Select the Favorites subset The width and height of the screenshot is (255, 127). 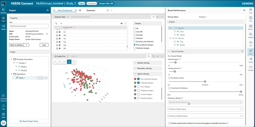(x=135, y=35)
